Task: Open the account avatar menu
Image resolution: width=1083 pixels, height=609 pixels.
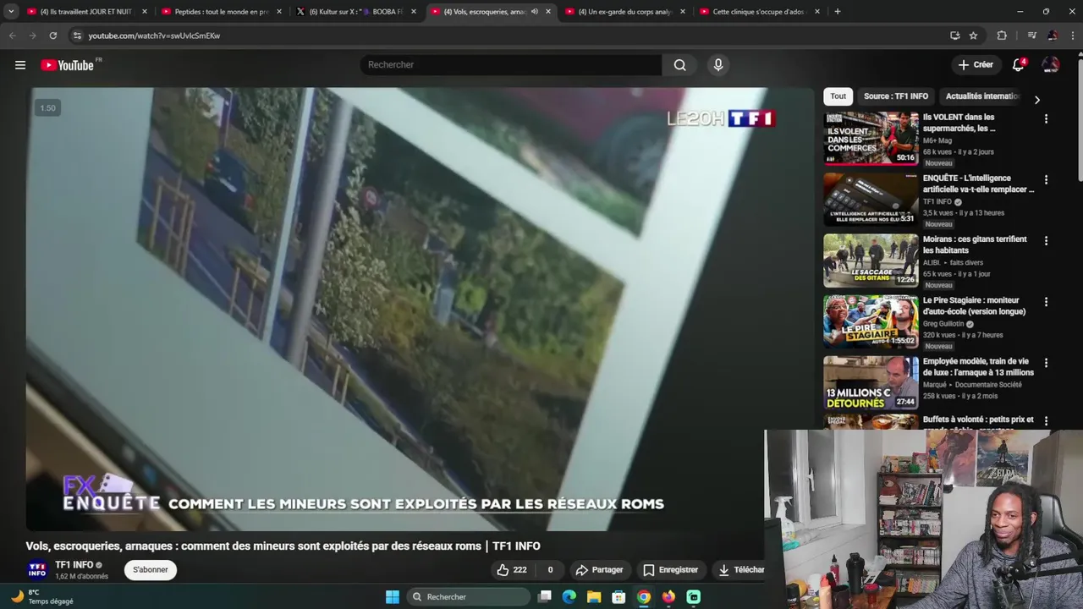Action: 1050,65
